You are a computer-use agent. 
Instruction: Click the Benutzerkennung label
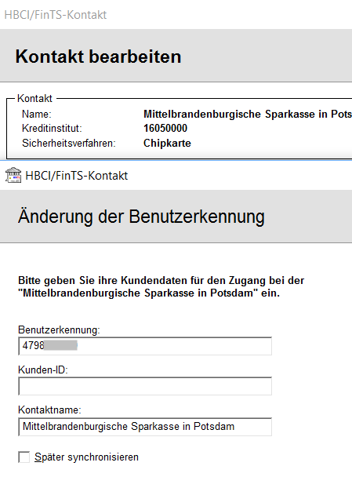coord(59,330)
